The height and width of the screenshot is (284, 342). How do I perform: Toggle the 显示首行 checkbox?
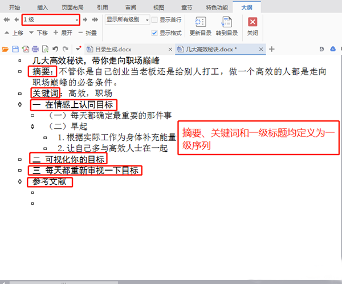(154, 20)
